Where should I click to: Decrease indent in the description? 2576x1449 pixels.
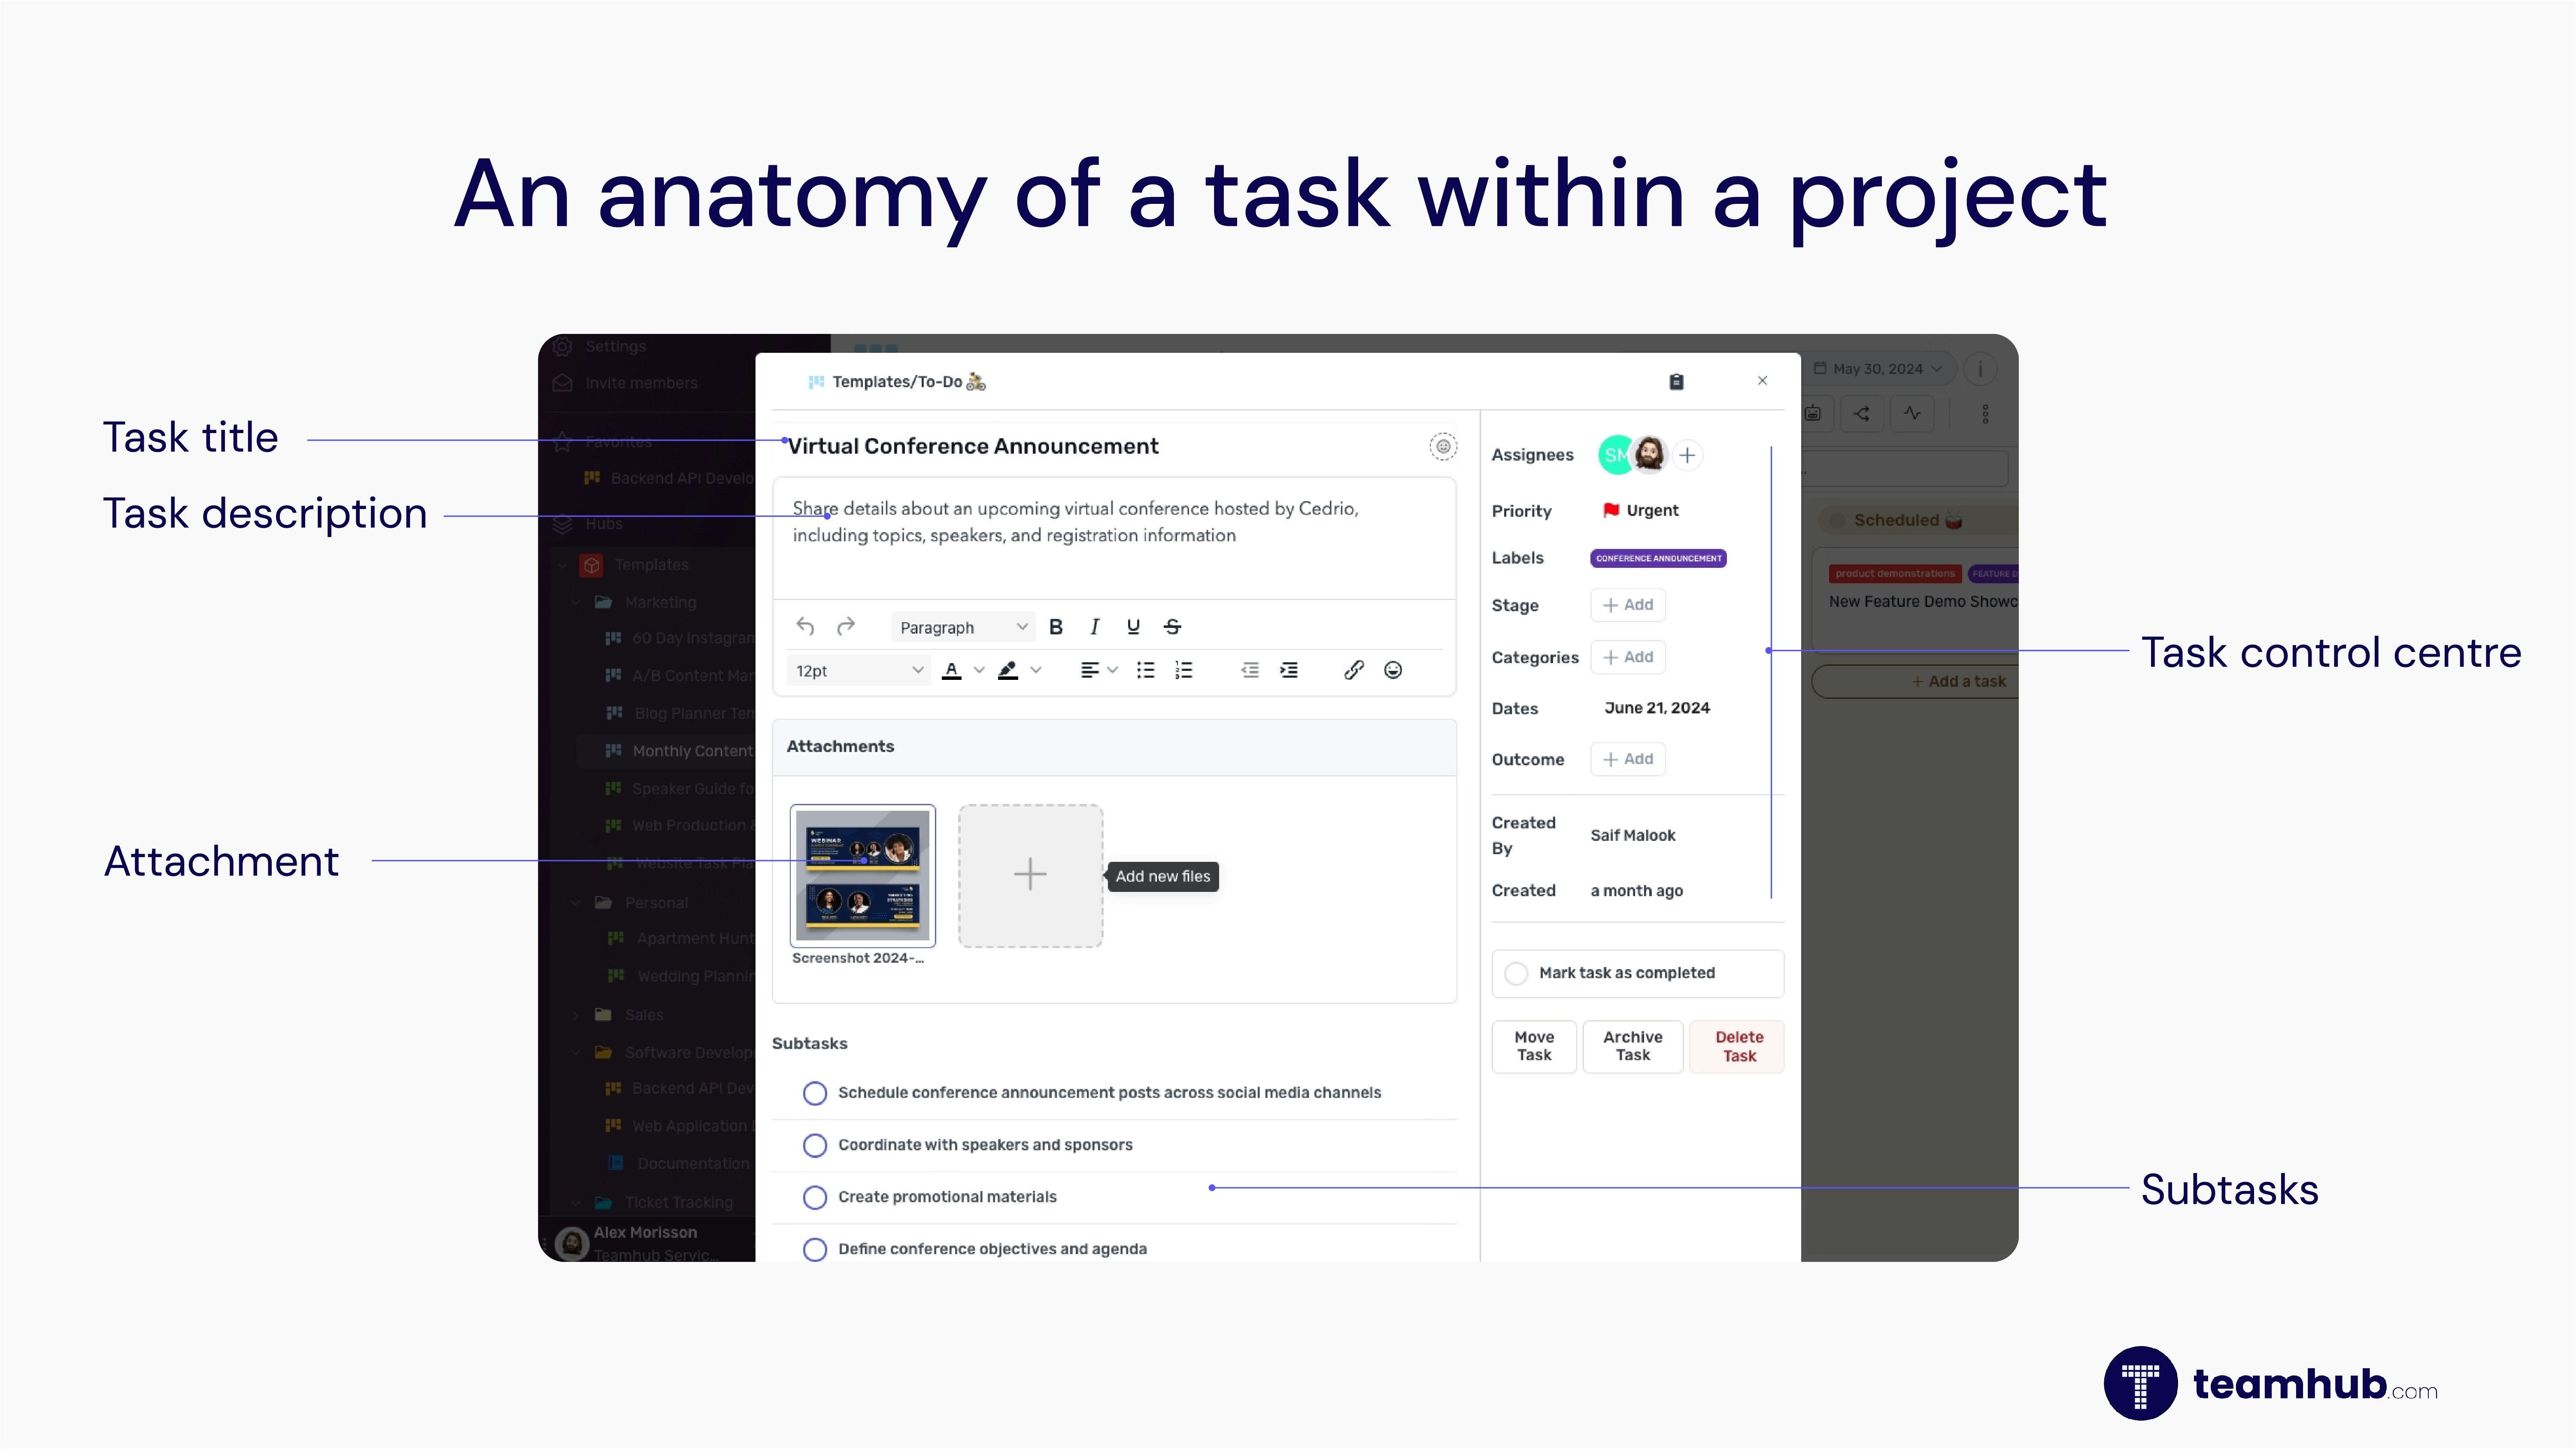coord(1250,670)
